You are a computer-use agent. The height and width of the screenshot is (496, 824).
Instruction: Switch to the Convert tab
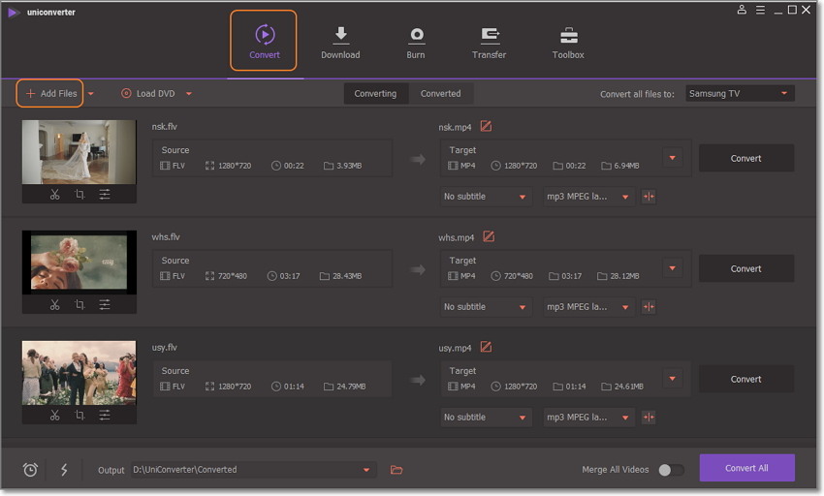pyautogui.click(x=264, y=41)
